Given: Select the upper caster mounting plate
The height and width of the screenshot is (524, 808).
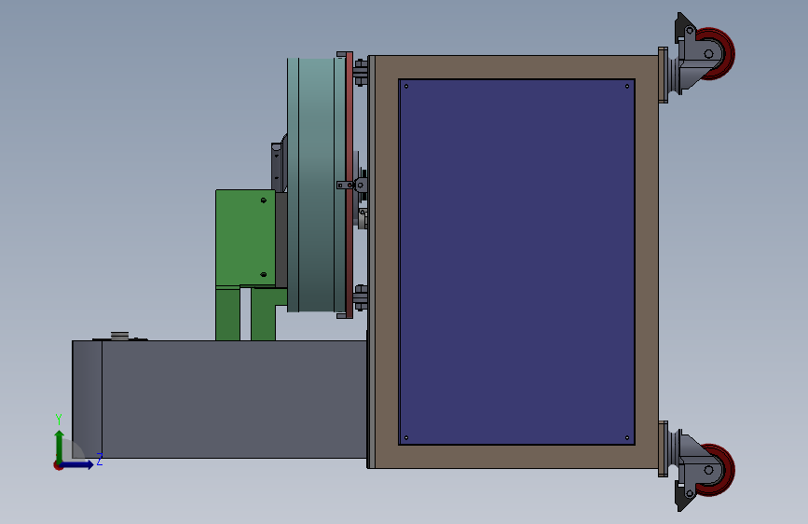Looking at the screenshot, I should (x=664, y=75).
